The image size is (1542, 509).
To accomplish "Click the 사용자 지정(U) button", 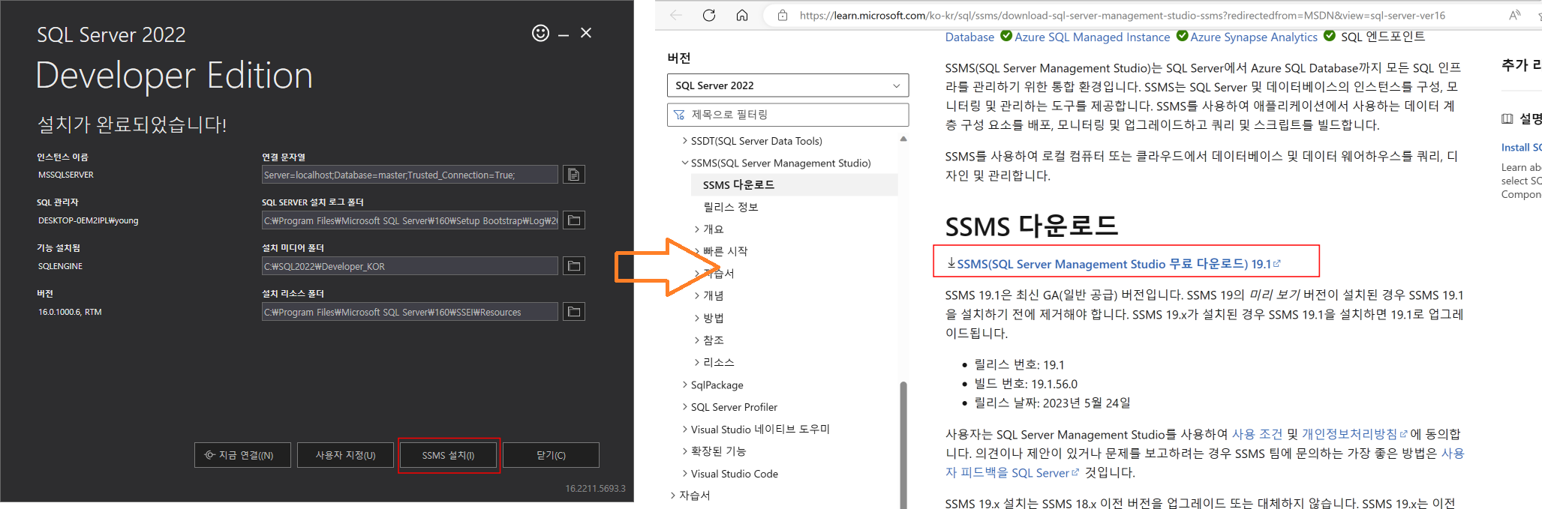I will coord(345,455).
